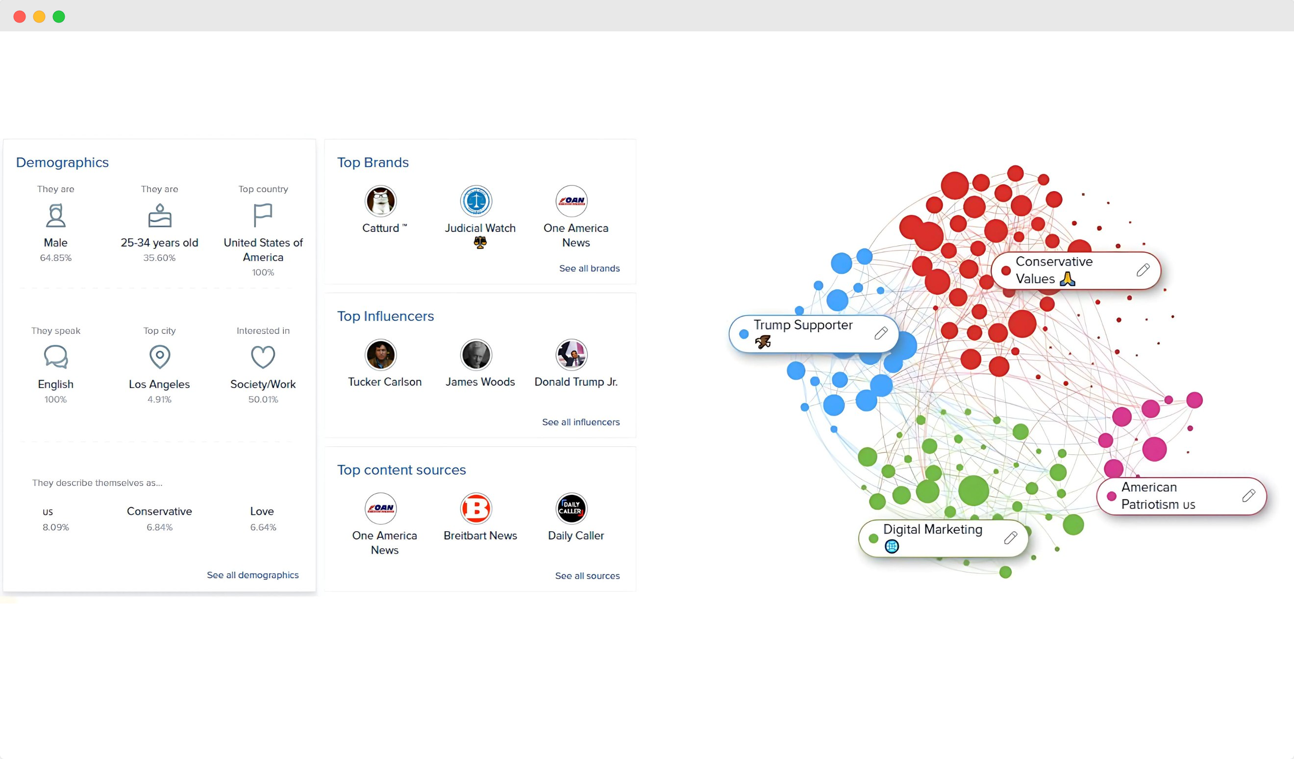The image size is (1294, 759).
Task: Select the One America News content source logo
Action: point(380,509)
